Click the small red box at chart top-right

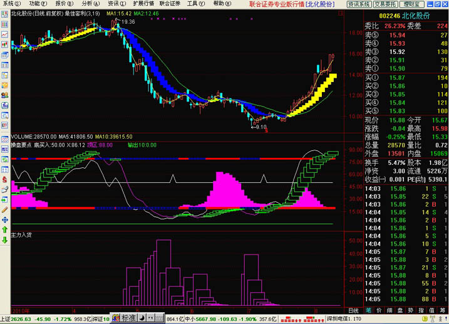341,13
